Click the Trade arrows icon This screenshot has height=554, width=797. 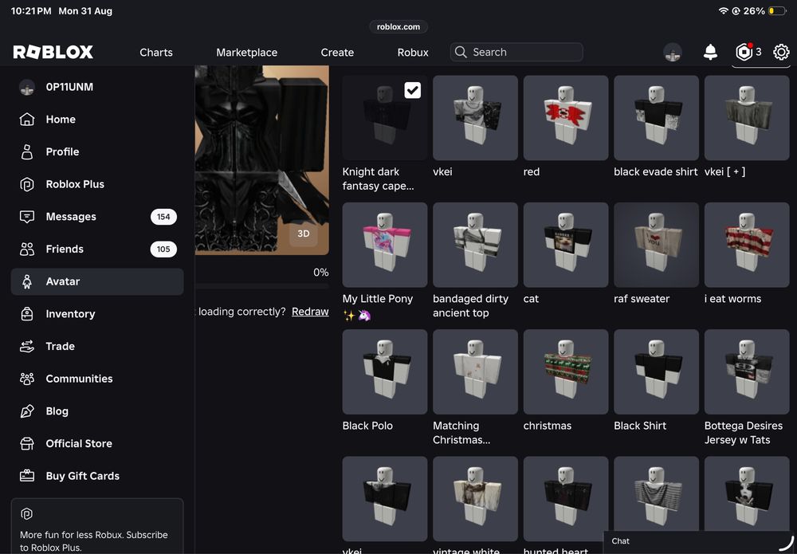[x=27, y=347]
